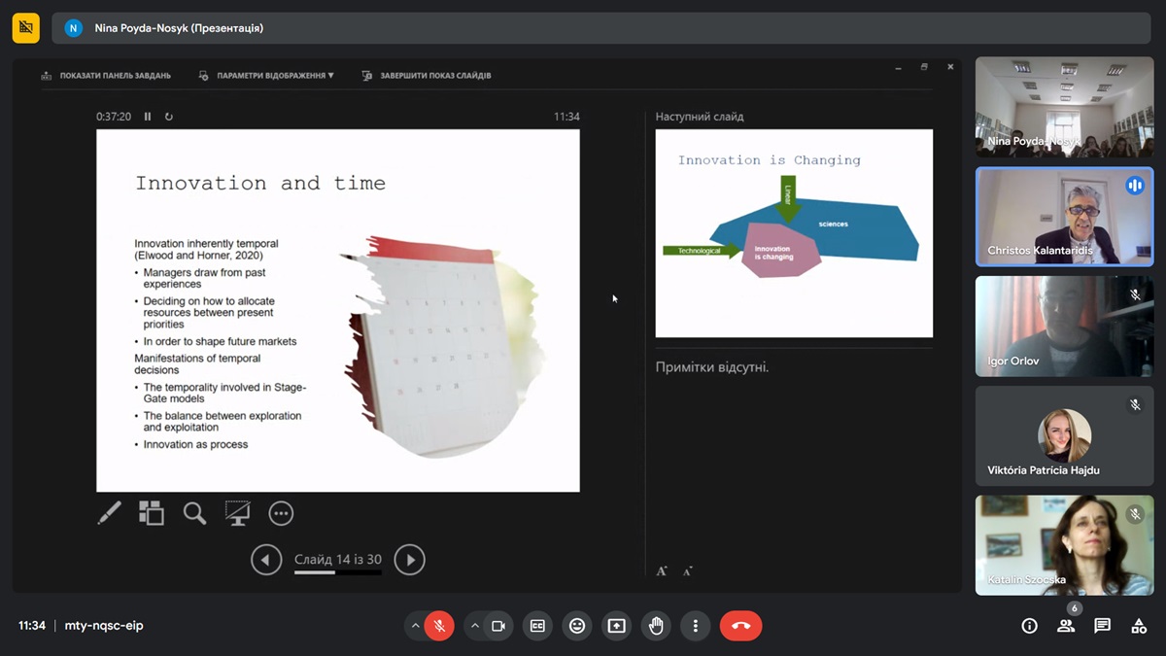1166x656 pixels.
Task: Leave the call with red hang-up button
Action: (x=740, y=626)
